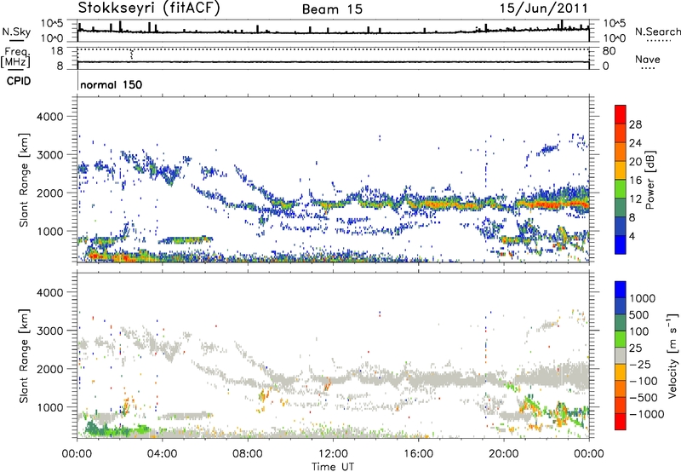Click the Nave legend label
This screenshot has height=472, width=681.
pyautogui.click(x=648, y=59)
